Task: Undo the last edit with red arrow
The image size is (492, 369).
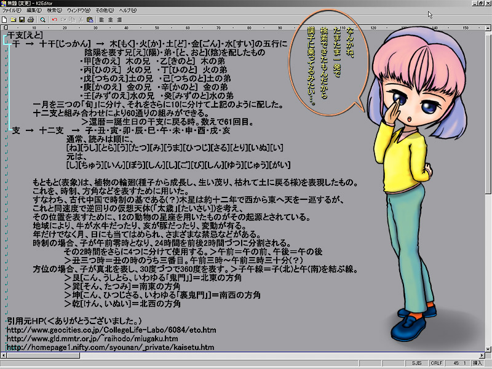Action: tap(55, 20)
